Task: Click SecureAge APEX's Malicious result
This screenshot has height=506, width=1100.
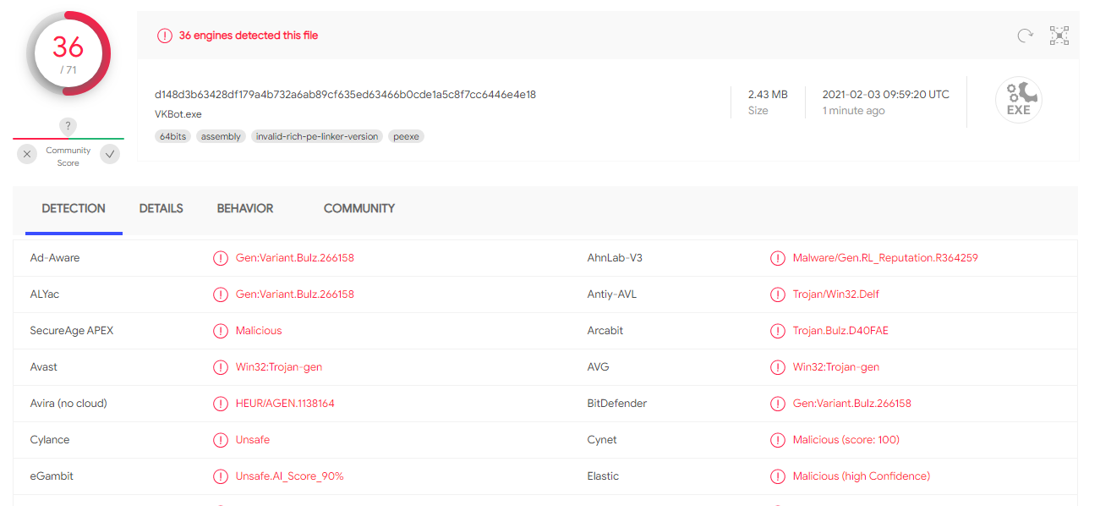Action: pos(259,331)
